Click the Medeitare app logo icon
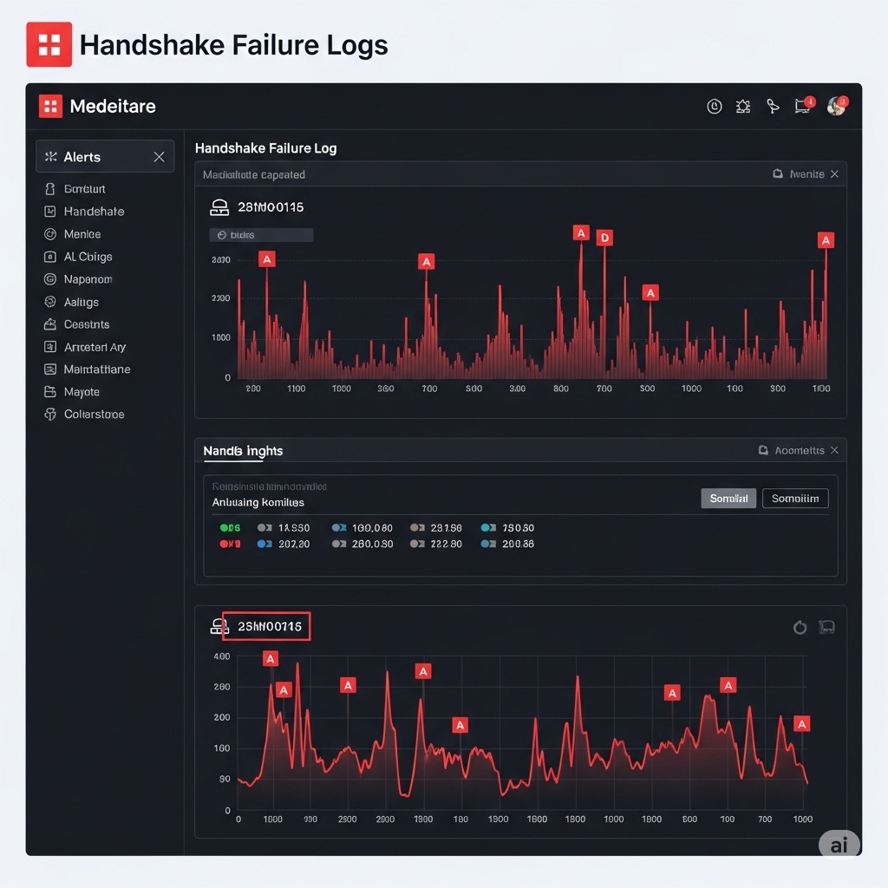Screen dimensions: 888x888 pos(50,106)
